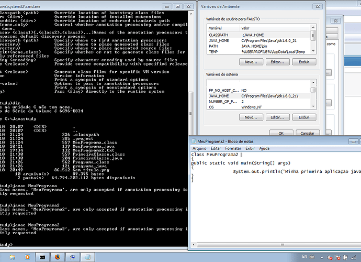
Task: Click the 'class MeuPrograma2' line in Notepad
Action: pos(215,155)
